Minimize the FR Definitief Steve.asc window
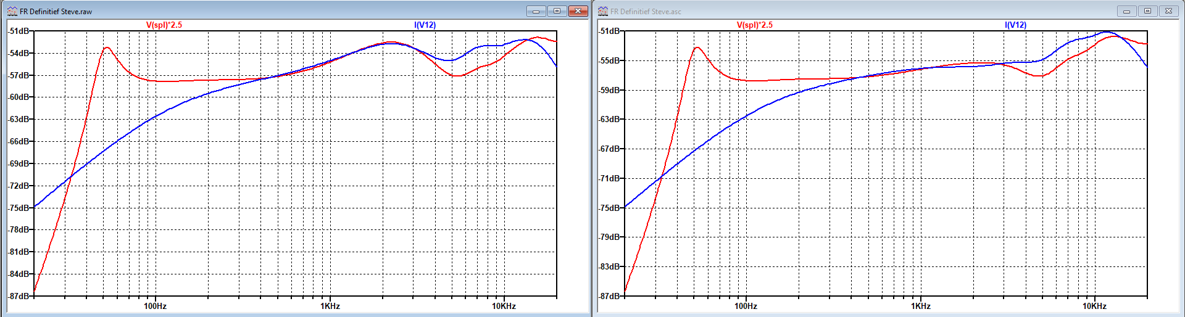Viewport: 1185px width, 317px height. coord(1126,11)
